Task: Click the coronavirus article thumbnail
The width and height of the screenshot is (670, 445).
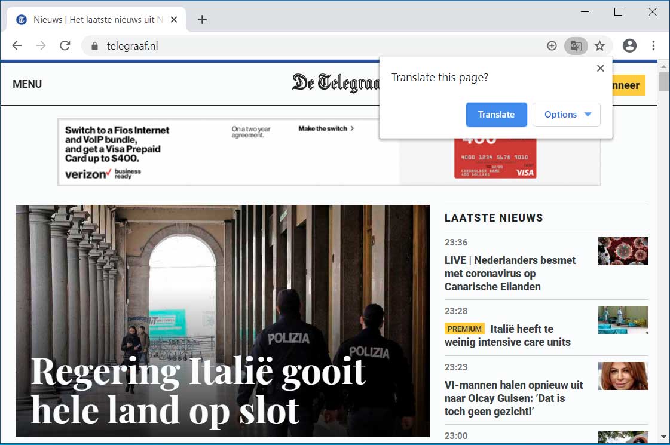Action: coord(623,251)
